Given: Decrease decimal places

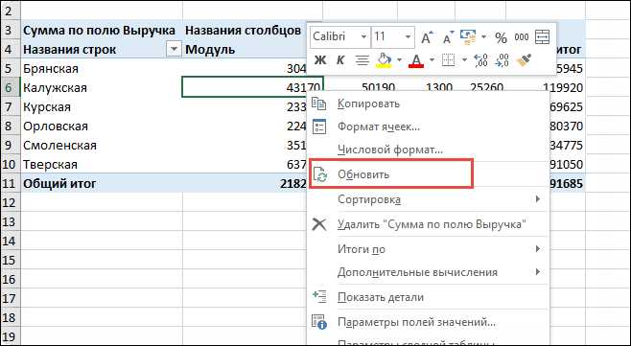Looking at the screenshot, I should coord(502,60).
